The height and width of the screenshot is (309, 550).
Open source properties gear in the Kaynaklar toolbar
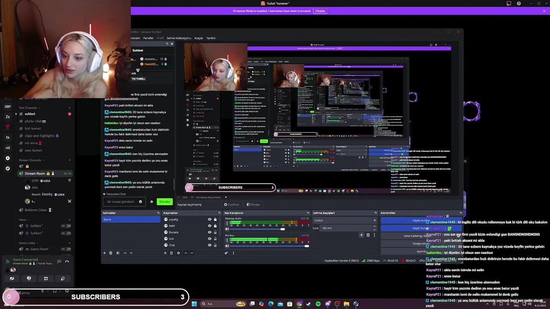pos(178,253)
